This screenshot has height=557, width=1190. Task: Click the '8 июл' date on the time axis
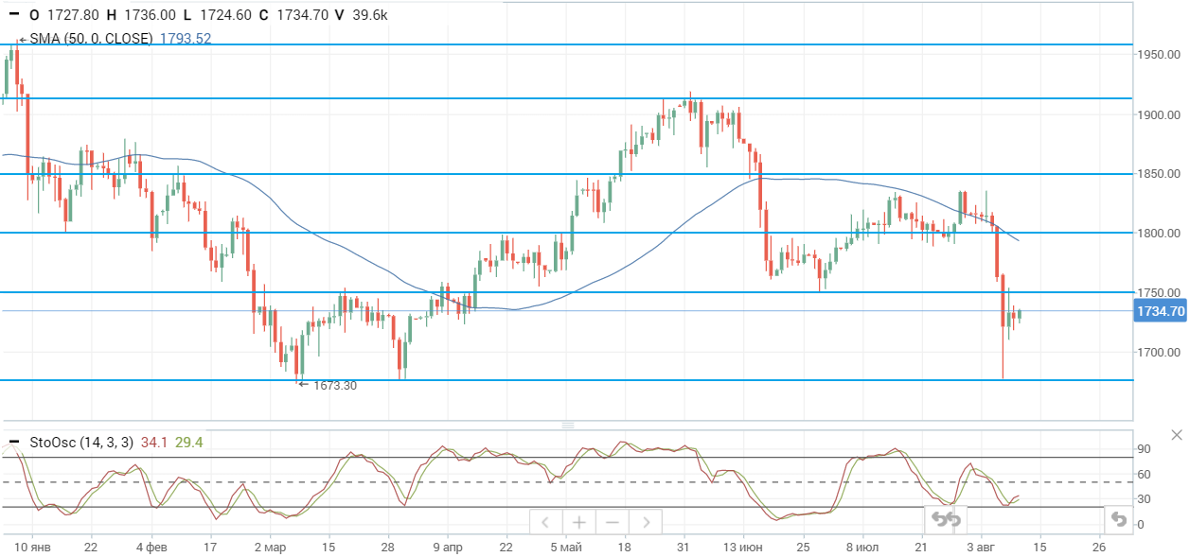pos(861,547)
